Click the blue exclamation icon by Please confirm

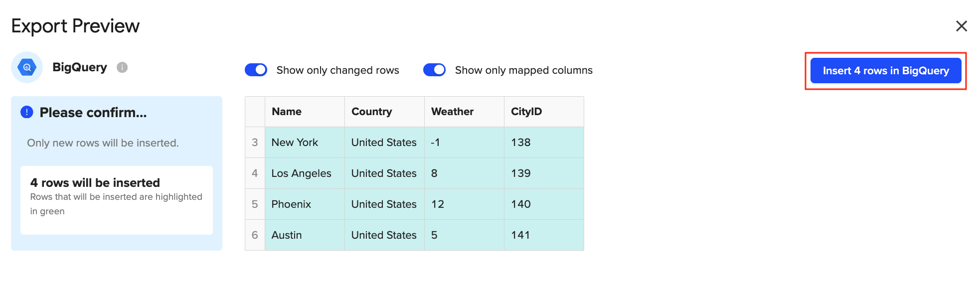coord(27,112)
